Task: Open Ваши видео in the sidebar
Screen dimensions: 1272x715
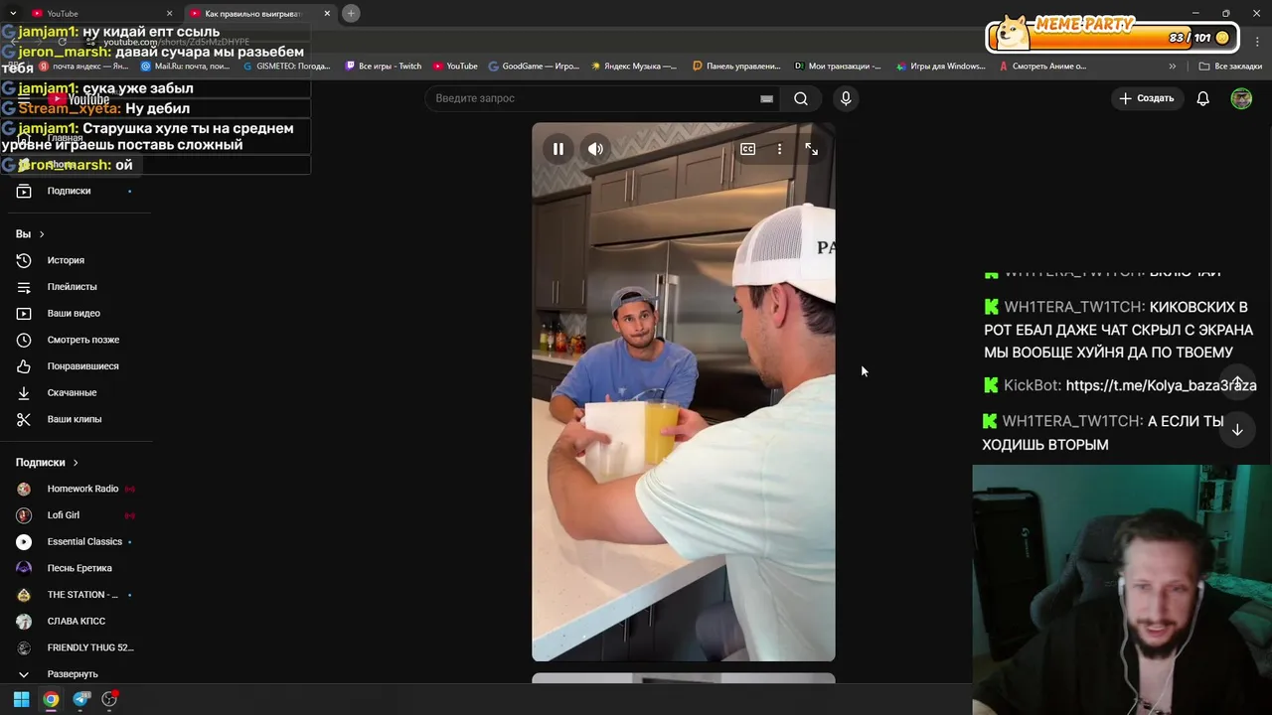Action: 76,313
